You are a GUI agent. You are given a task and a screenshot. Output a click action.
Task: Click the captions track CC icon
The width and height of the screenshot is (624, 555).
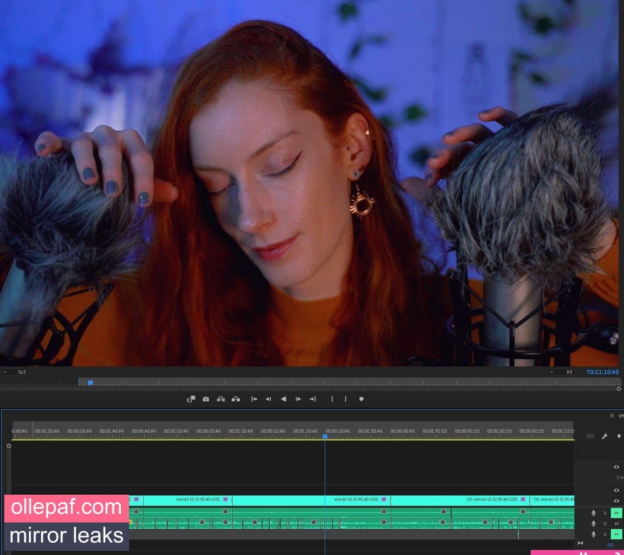tap(590, 436)
